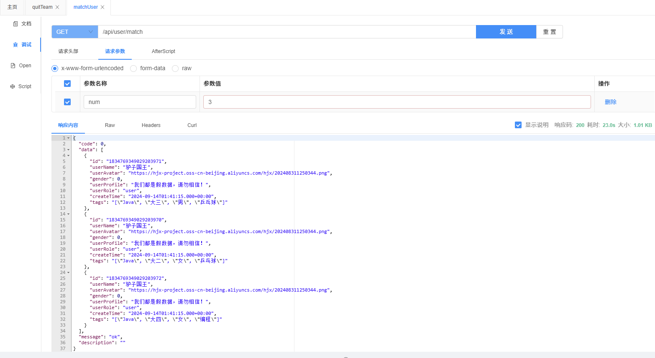
Task: Select the form-data radio option
Action: (x=133, y=69)
